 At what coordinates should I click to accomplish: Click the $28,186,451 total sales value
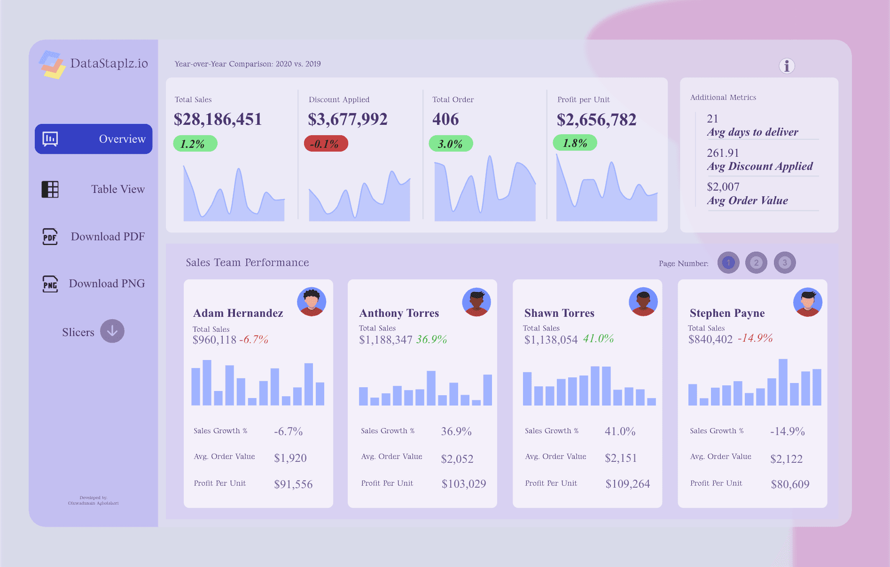(x=218, y=119)
